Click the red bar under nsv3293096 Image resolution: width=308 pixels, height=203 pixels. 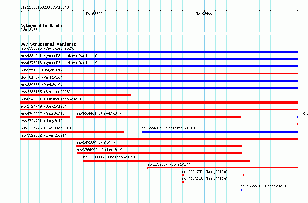click(166, 161)
